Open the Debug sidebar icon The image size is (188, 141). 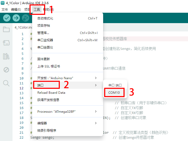tap(6, 70)
